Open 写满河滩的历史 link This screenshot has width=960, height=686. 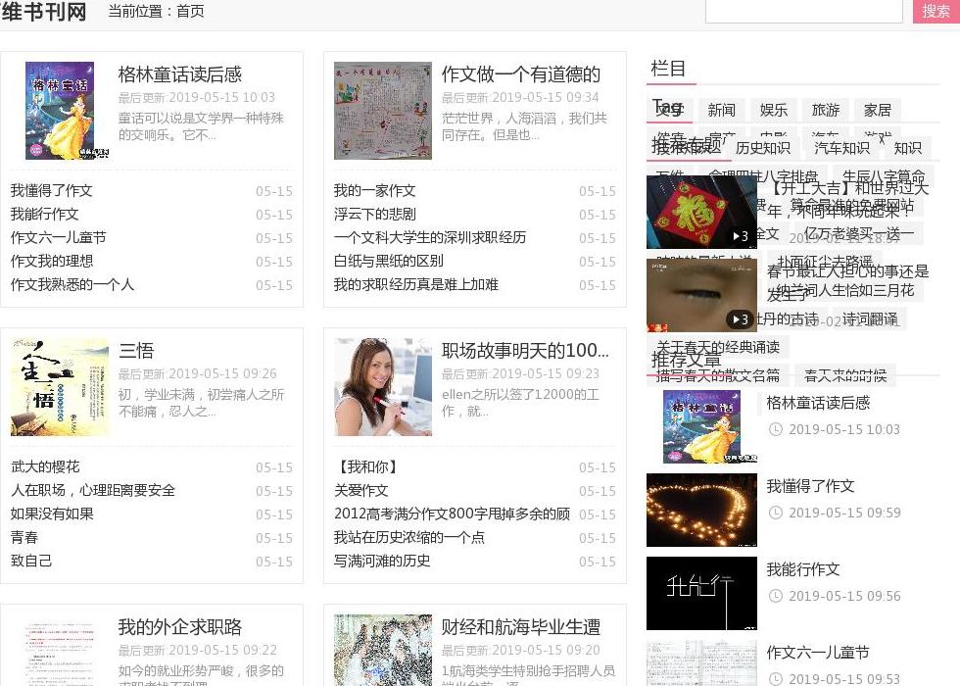pyautogui.click(x=381, y=561)
